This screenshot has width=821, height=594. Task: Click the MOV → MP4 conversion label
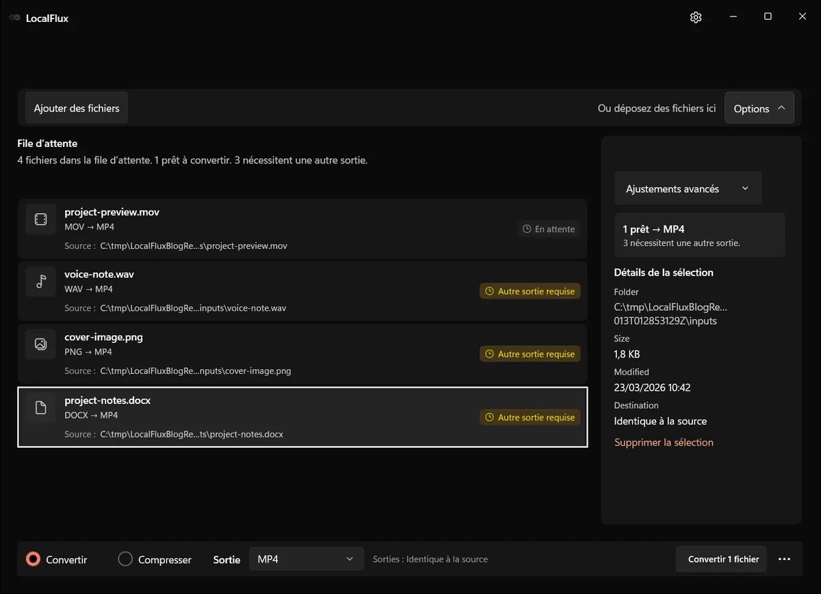click(89, 227)
